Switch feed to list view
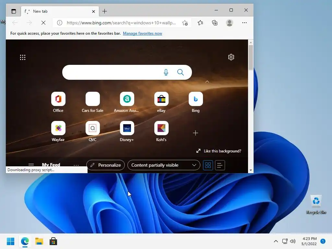 coord(220,165)
